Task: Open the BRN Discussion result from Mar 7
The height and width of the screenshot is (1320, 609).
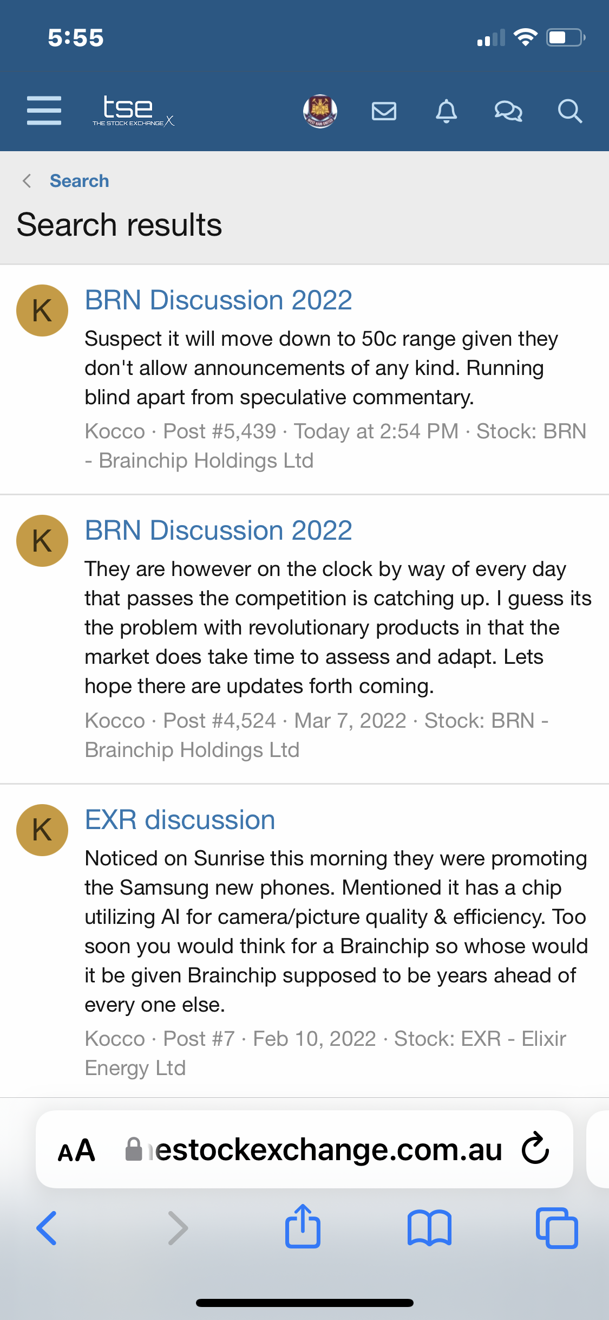Action: (x=219, y=530)
